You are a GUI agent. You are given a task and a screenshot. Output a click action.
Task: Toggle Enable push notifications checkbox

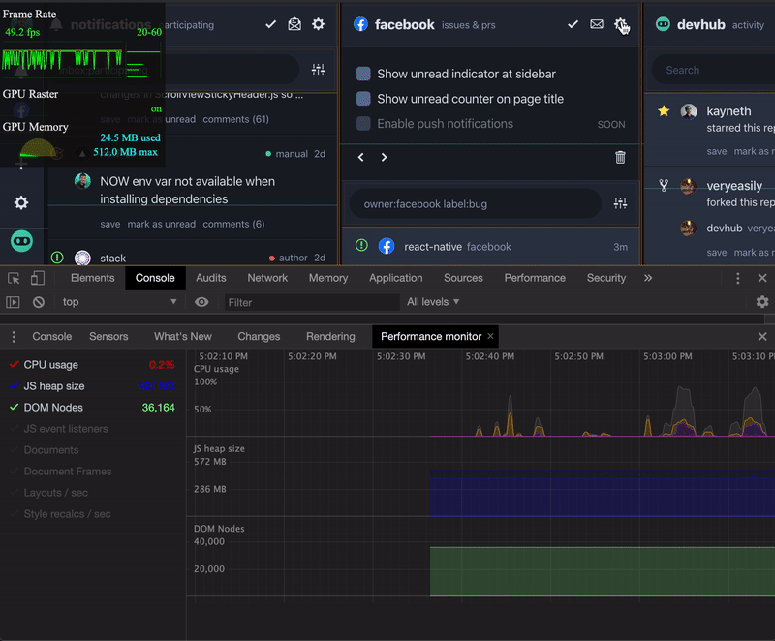click(x=363, y=124)
